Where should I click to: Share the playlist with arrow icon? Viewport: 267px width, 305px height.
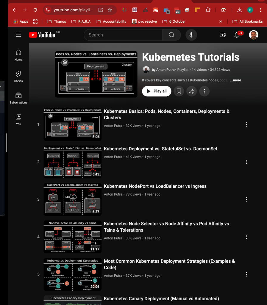(x=192, y=91)
